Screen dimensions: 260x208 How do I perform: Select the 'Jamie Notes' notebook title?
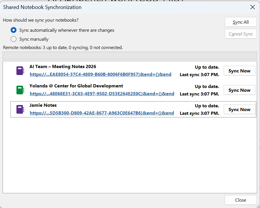click(x=43, y=105)
